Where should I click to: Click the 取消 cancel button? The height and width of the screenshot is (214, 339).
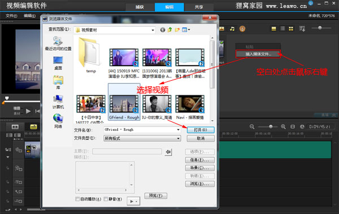pos(201,138)
